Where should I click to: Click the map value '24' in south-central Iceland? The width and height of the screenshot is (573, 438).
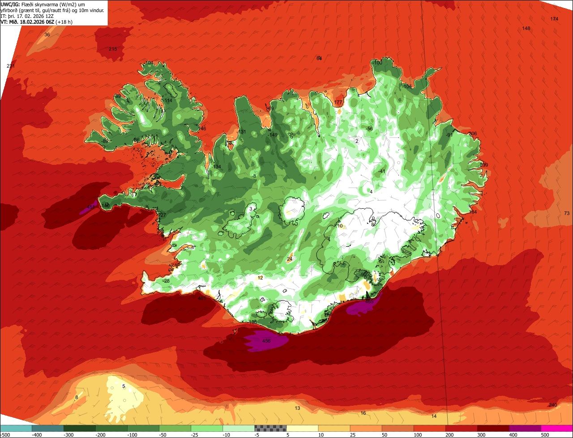coord(289,259)
